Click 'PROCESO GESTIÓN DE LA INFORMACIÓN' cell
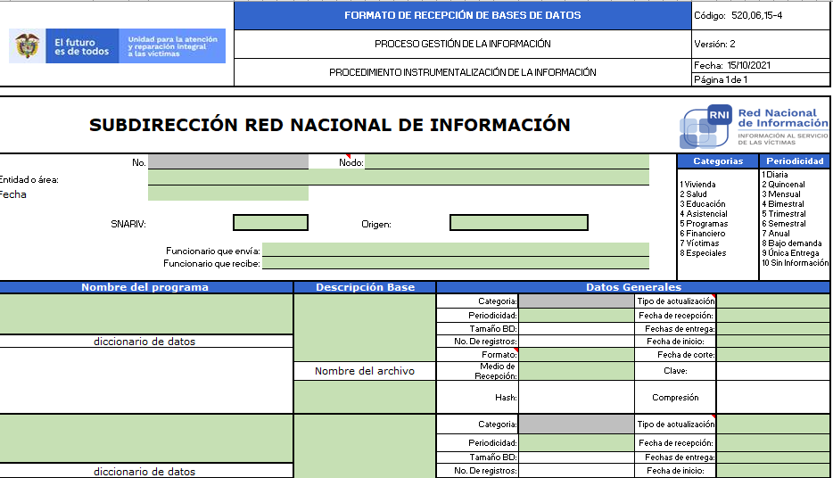 tap(463, 44)
